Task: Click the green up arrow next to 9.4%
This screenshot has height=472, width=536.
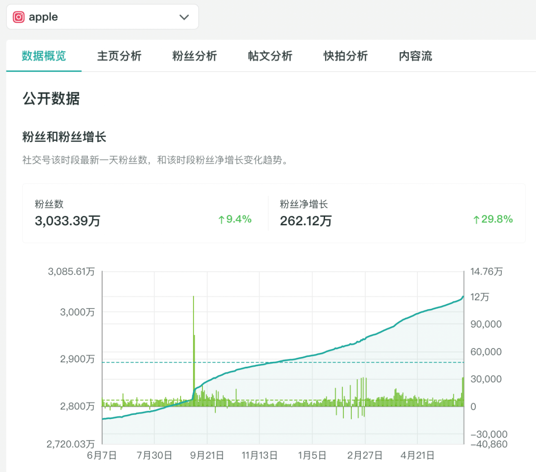Action: [221, 219]
